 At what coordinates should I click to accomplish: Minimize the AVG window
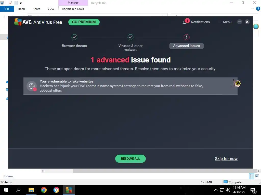point(240,22)
